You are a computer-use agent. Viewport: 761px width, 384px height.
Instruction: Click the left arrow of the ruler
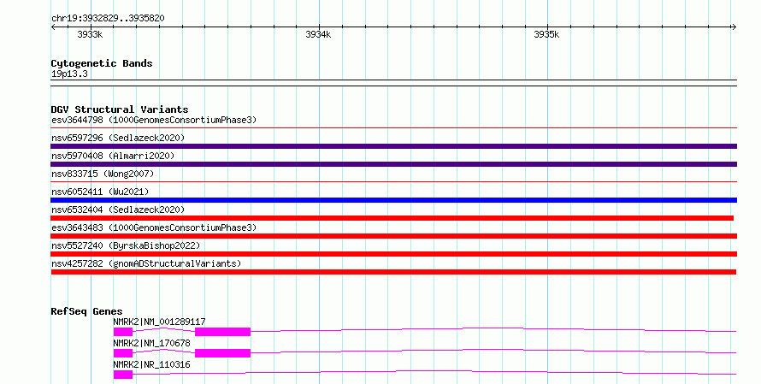point(53,27)
